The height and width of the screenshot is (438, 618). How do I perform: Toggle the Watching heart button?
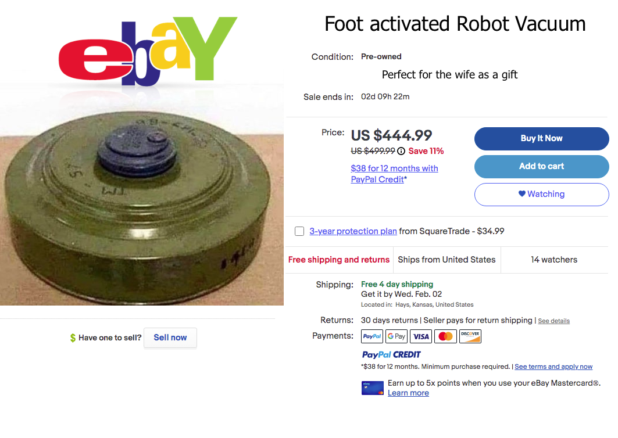pos(541,194)
